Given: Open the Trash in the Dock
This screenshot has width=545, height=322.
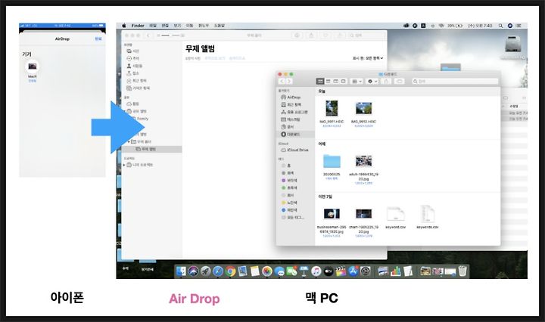Looking at the screenshot, I should coord(462,271).
